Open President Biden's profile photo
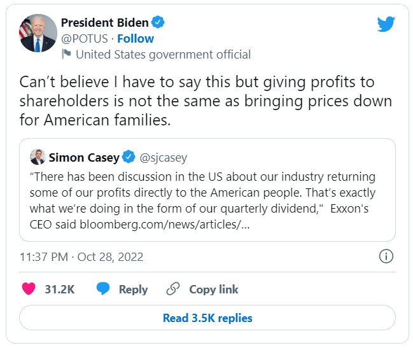Viewport: 413px width, 350px height. pos(38,34)
